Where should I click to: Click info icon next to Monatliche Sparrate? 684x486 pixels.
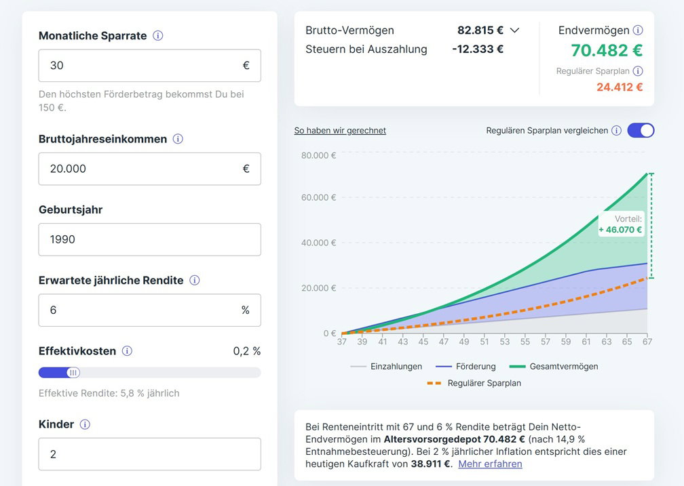(x=158, y=36)
